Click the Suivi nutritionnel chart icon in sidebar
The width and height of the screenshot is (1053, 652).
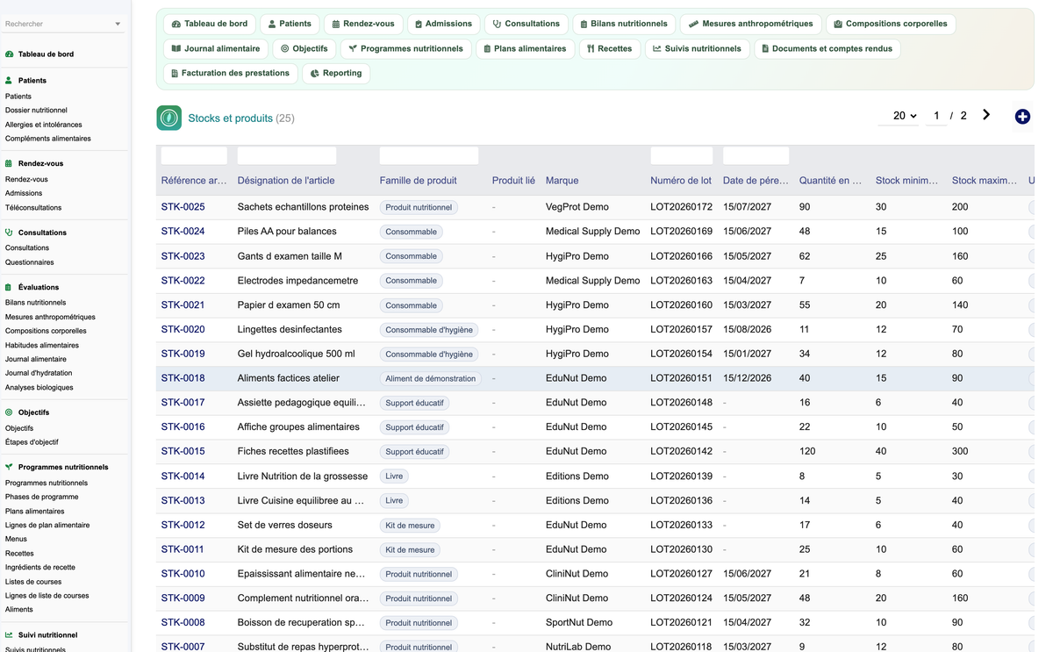pos(9,635)
